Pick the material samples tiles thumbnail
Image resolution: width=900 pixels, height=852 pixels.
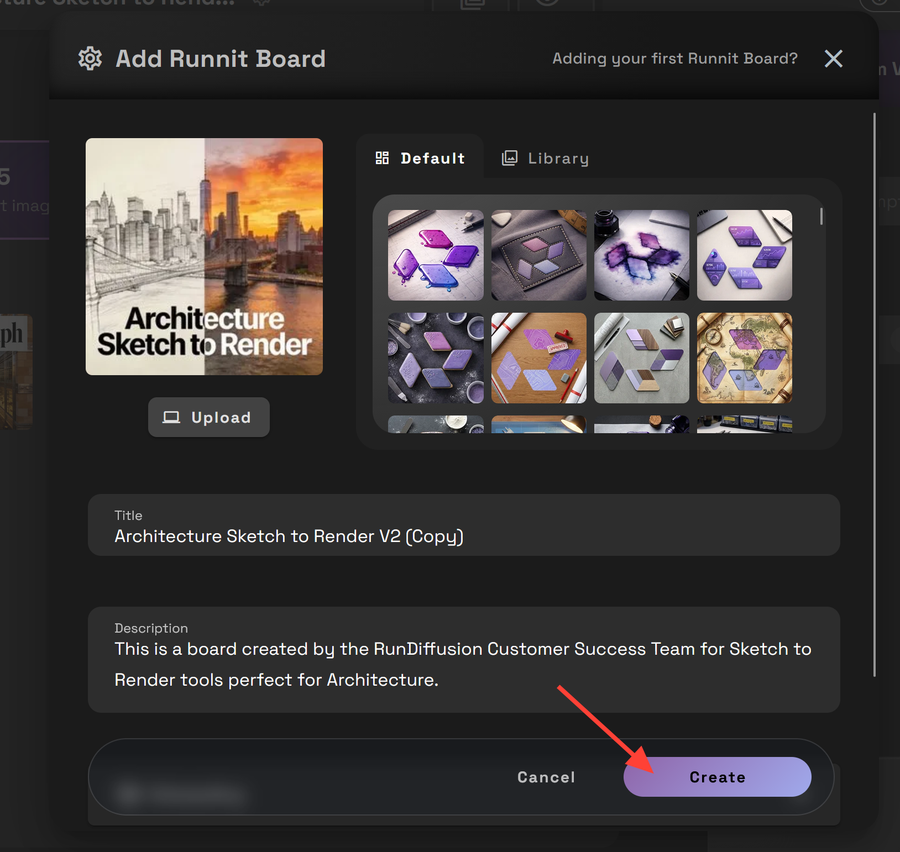point(641,358)
